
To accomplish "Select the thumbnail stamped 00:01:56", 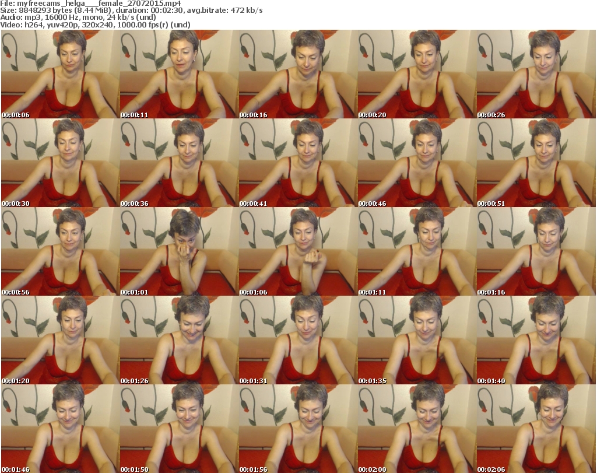I will (x=298, y=429).
